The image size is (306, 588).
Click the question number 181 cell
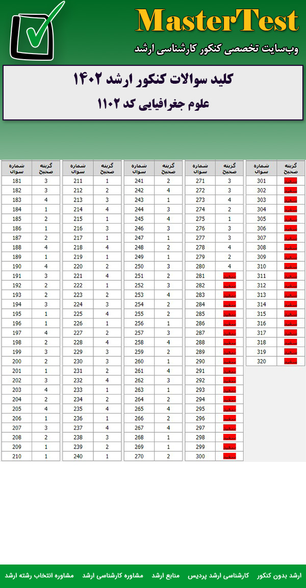point(16,181)
